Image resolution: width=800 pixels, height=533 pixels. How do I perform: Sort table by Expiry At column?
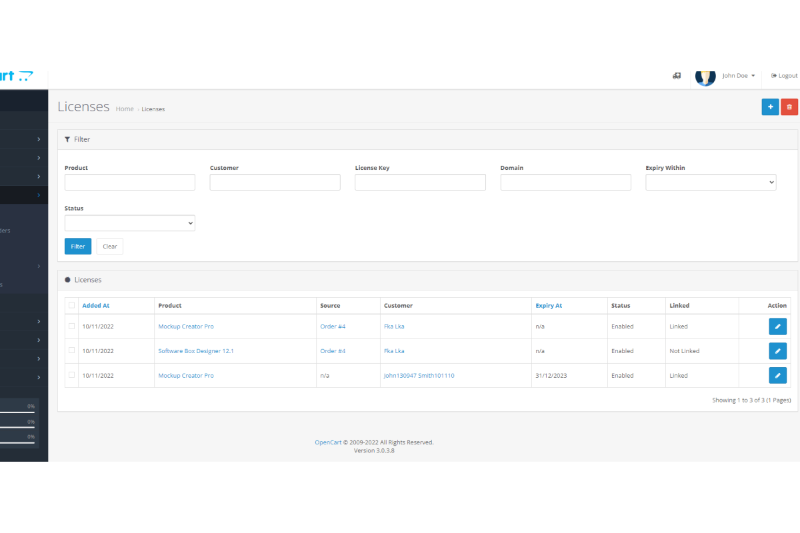(x=549, y=306)
